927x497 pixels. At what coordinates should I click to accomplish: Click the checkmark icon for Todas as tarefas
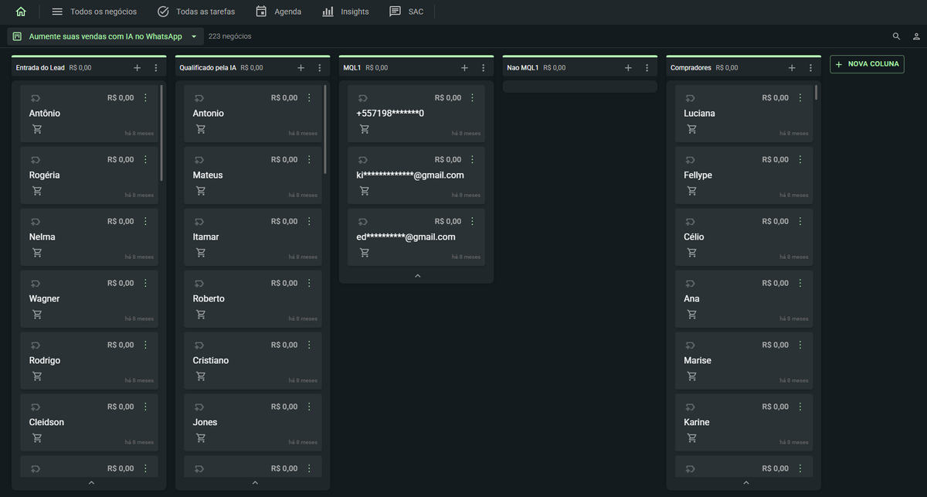(x=161, y=11)
